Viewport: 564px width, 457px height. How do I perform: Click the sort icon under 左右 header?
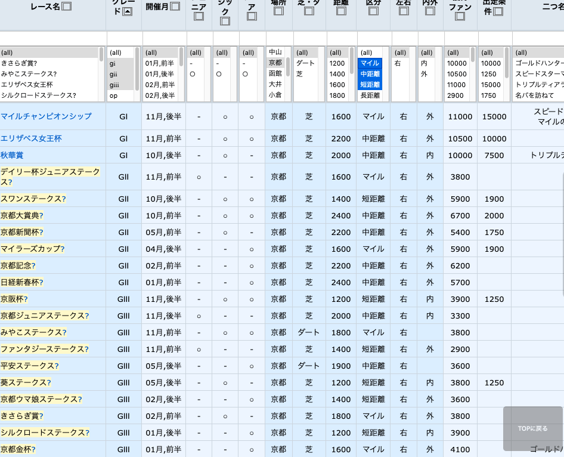[x=404, y=11]
